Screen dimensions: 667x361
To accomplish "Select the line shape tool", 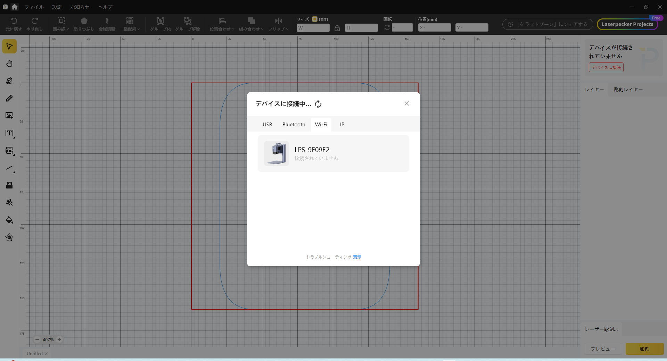I will 9,168.
